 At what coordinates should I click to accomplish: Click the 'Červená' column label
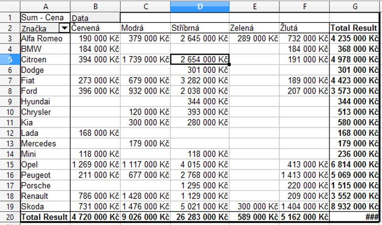click(95, 28)
